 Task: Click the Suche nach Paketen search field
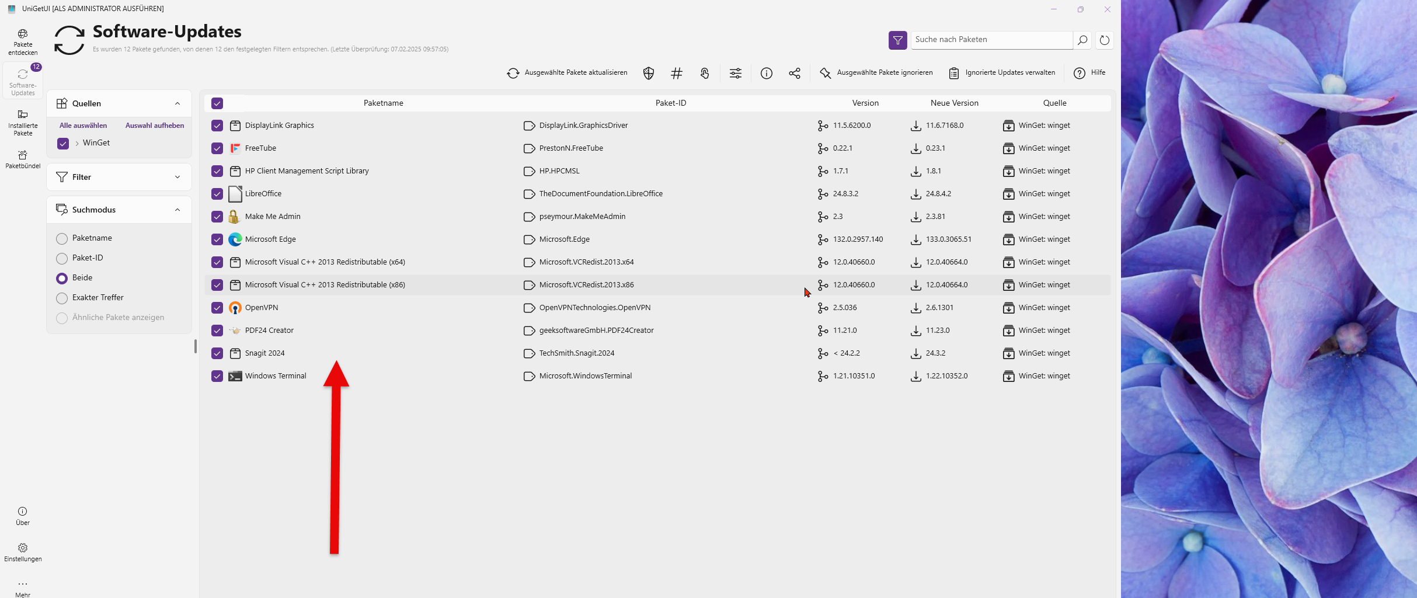coord(992,40)
